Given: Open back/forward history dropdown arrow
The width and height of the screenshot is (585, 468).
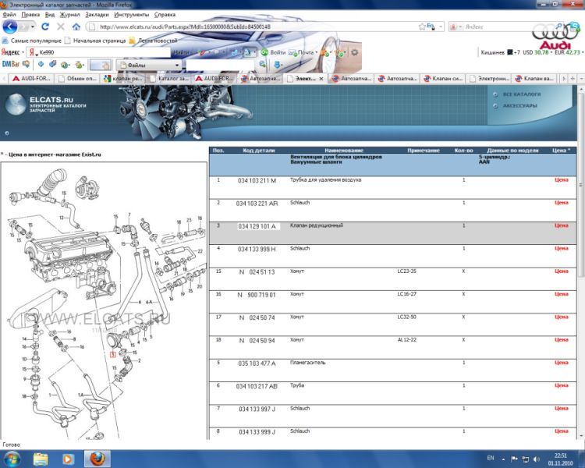Looking at the screenshot, I should click(x=33, y=27).
